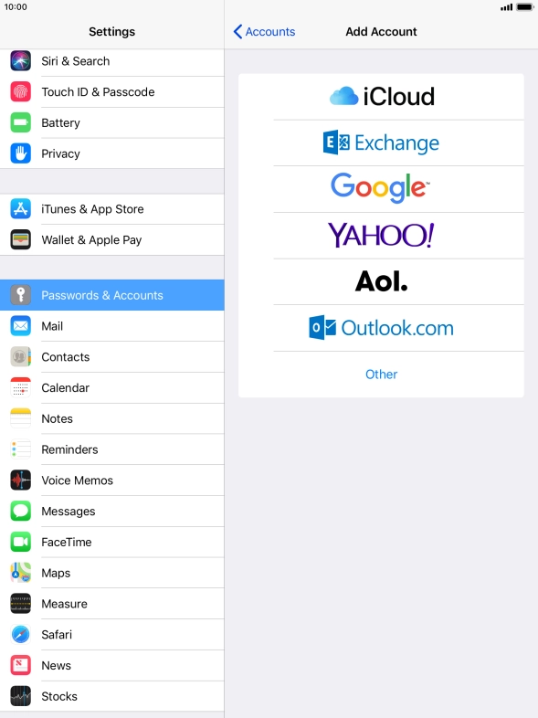
Task: Tap the Safari compass icon
Action: pos(21,635)
